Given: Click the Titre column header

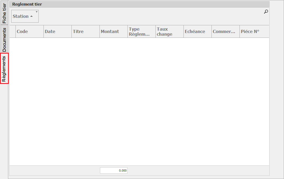Looking at the screenshot, I should 85,31.
